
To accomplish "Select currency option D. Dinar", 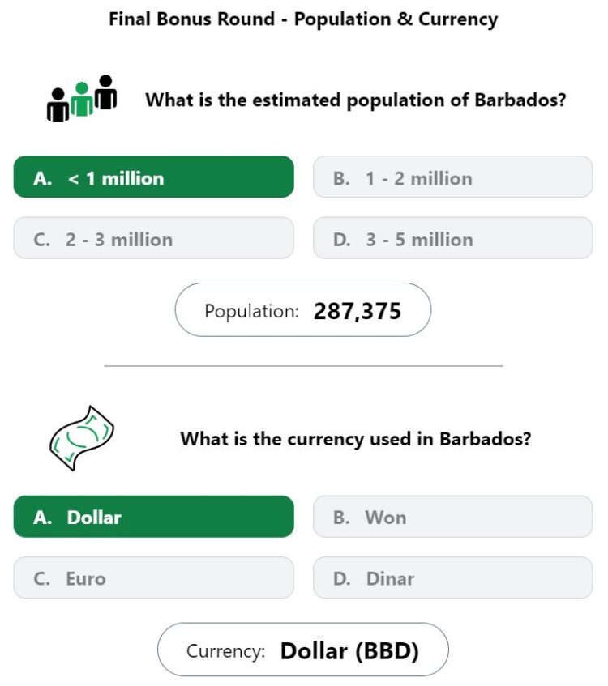I will [453, 578].
